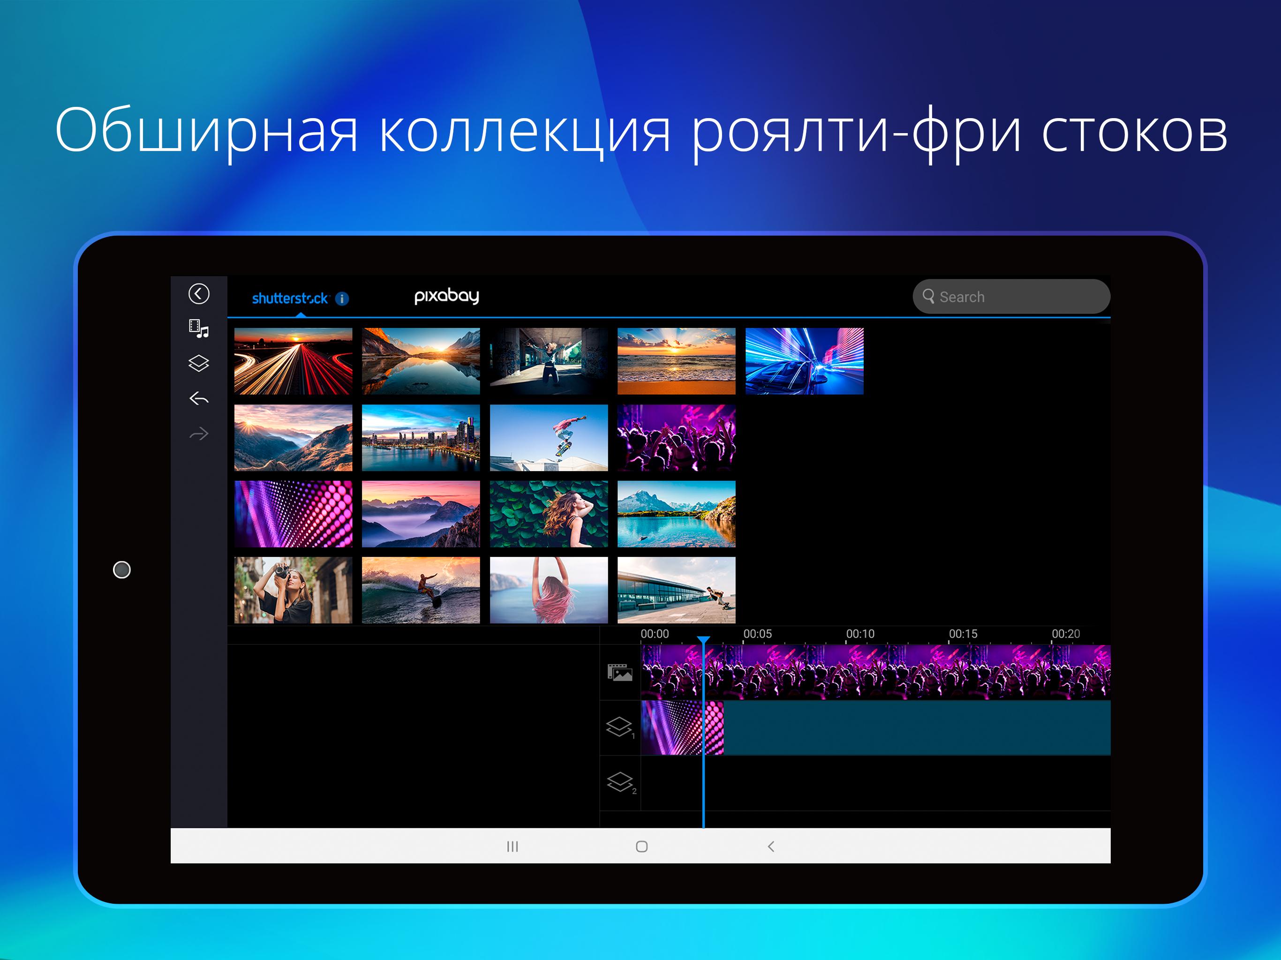Click the Shutterstock info icon
This screenshot has width=1281, height=960.
[x=342, y=298]
